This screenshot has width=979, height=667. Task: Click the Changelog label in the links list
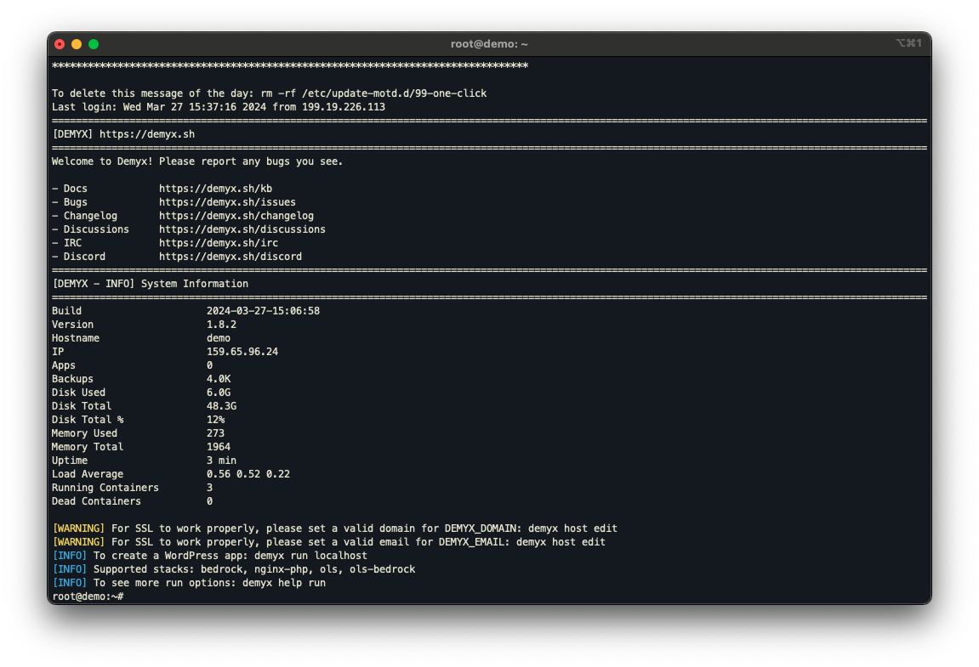click(90, 216)
